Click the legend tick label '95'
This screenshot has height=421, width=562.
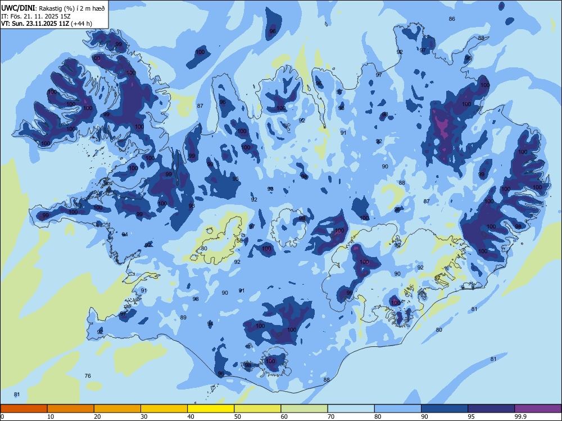coord(472,417)
